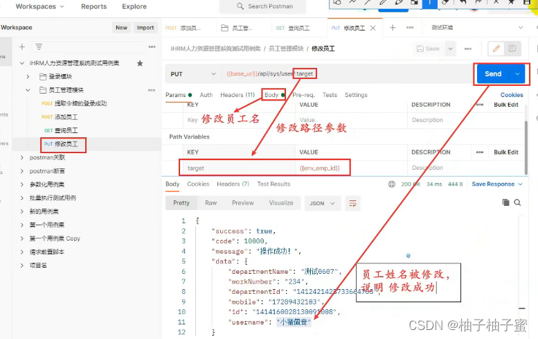The image size is (538, 339).
Task: Open the JSON format dropdown
Action: [x=322, y=203]
